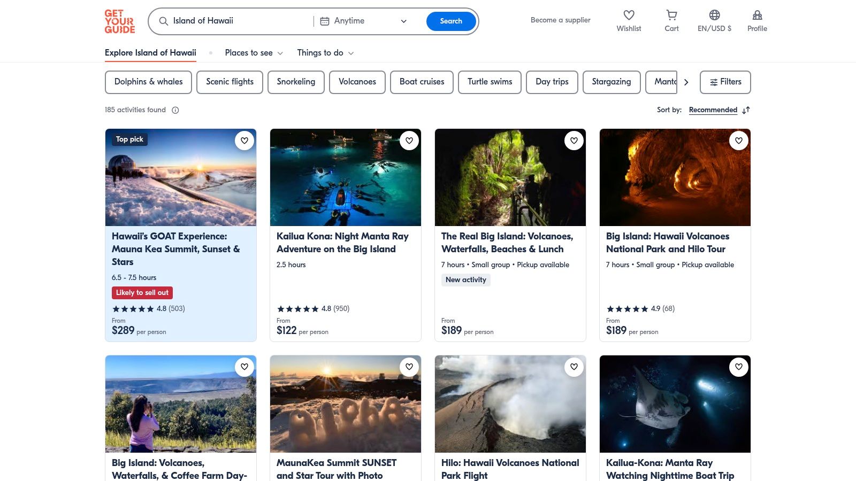
Task: Expand the Things to do menu
Action: click(x=325, y=53)
